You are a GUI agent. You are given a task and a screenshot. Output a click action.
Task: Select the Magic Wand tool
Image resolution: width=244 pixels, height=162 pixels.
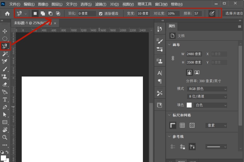click(x=5, y=54)
